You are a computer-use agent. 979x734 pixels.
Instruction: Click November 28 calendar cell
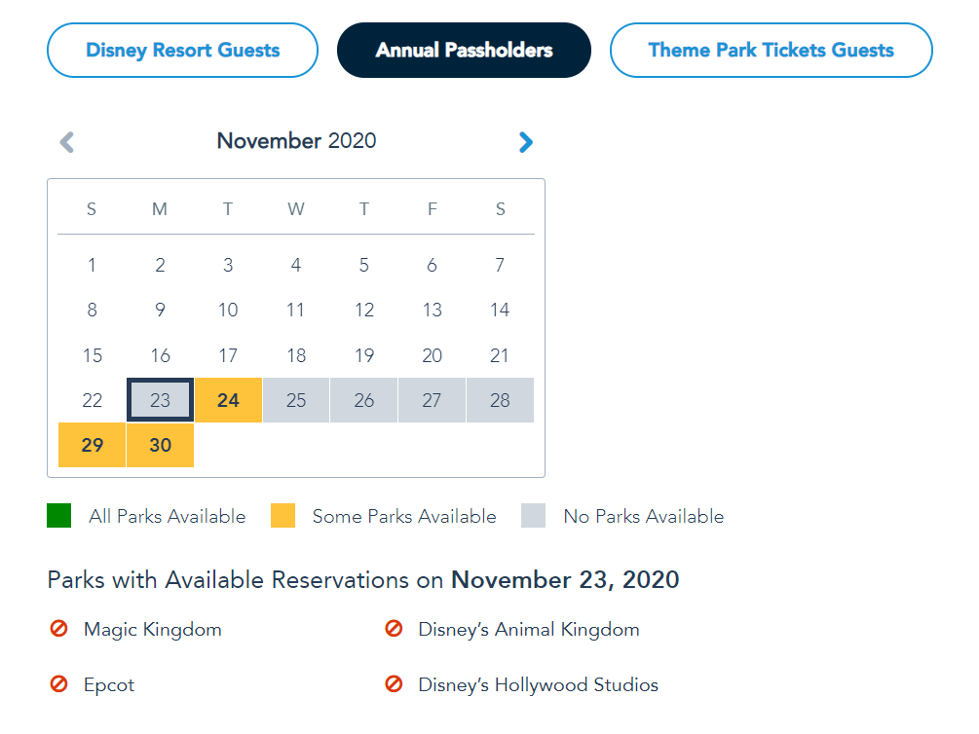[500, 400]
